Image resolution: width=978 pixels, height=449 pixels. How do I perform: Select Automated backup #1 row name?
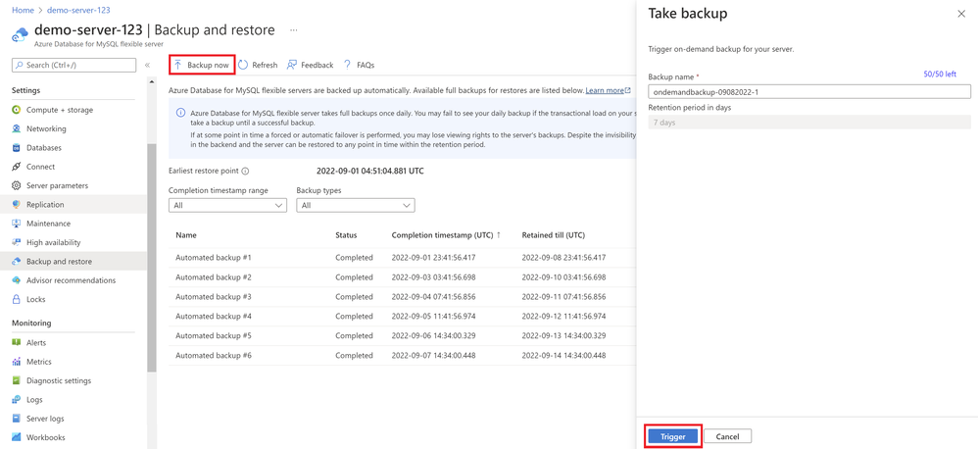214,258
